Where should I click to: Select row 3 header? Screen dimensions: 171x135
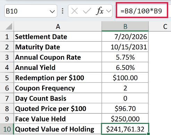click(x=7, y=57)
